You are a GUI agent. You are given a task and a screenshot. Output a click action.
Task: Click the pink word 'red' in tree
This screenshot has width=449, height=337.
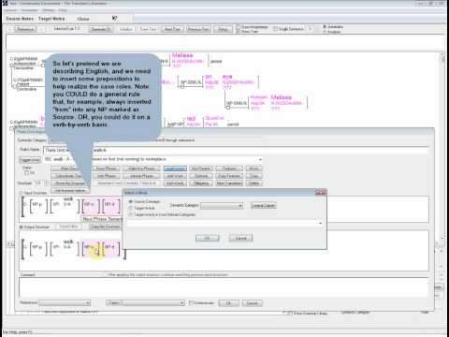pos(191,119)
